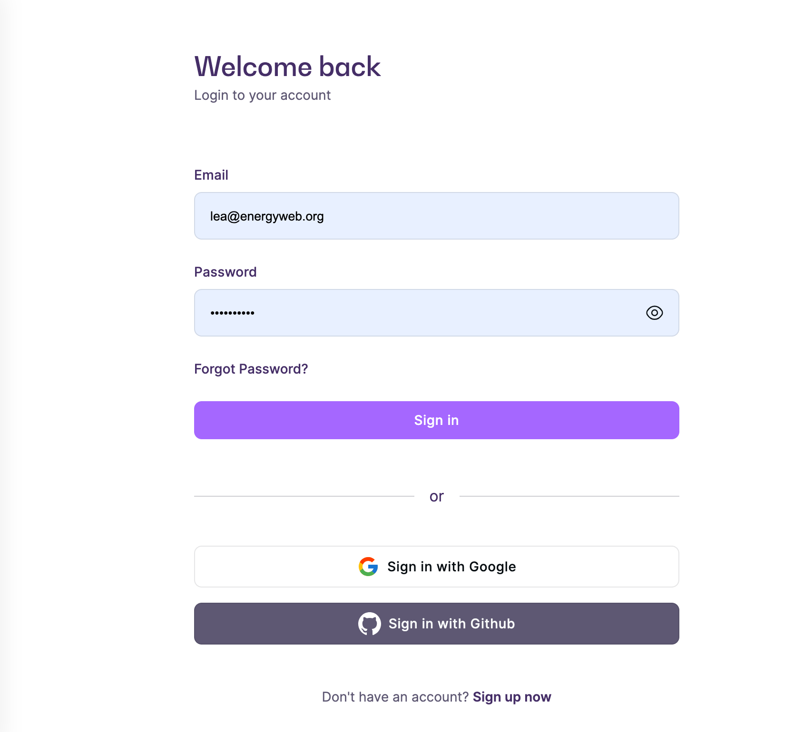Screen dimensions: 804x732
Task: Follow the Sign up now link
Action: (512, 697)
